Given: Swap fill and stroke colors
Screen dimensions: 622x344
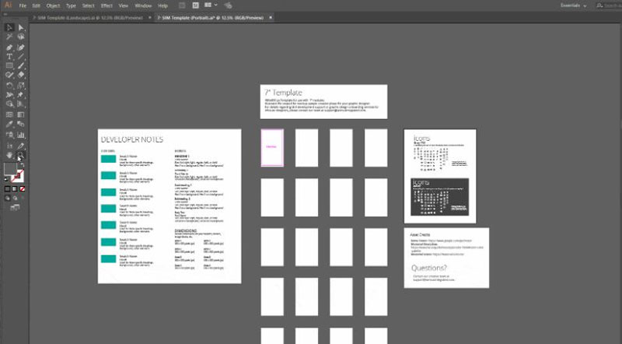Looking at the screenshot, I should [23, 165].
